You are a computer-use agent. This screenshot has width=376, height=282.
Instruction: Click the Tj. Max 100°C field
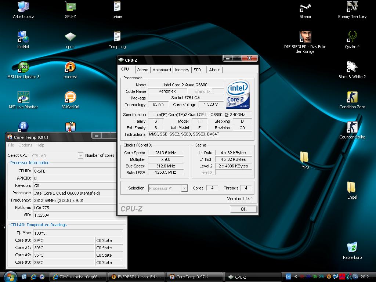pyautogui.click(x=78, y=233)
